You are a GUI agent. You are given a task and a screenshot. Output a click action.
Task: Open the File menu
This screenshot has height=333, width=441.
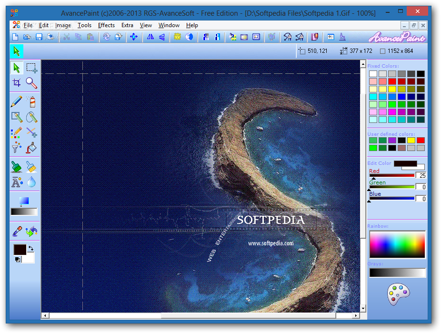coord(28,25)
